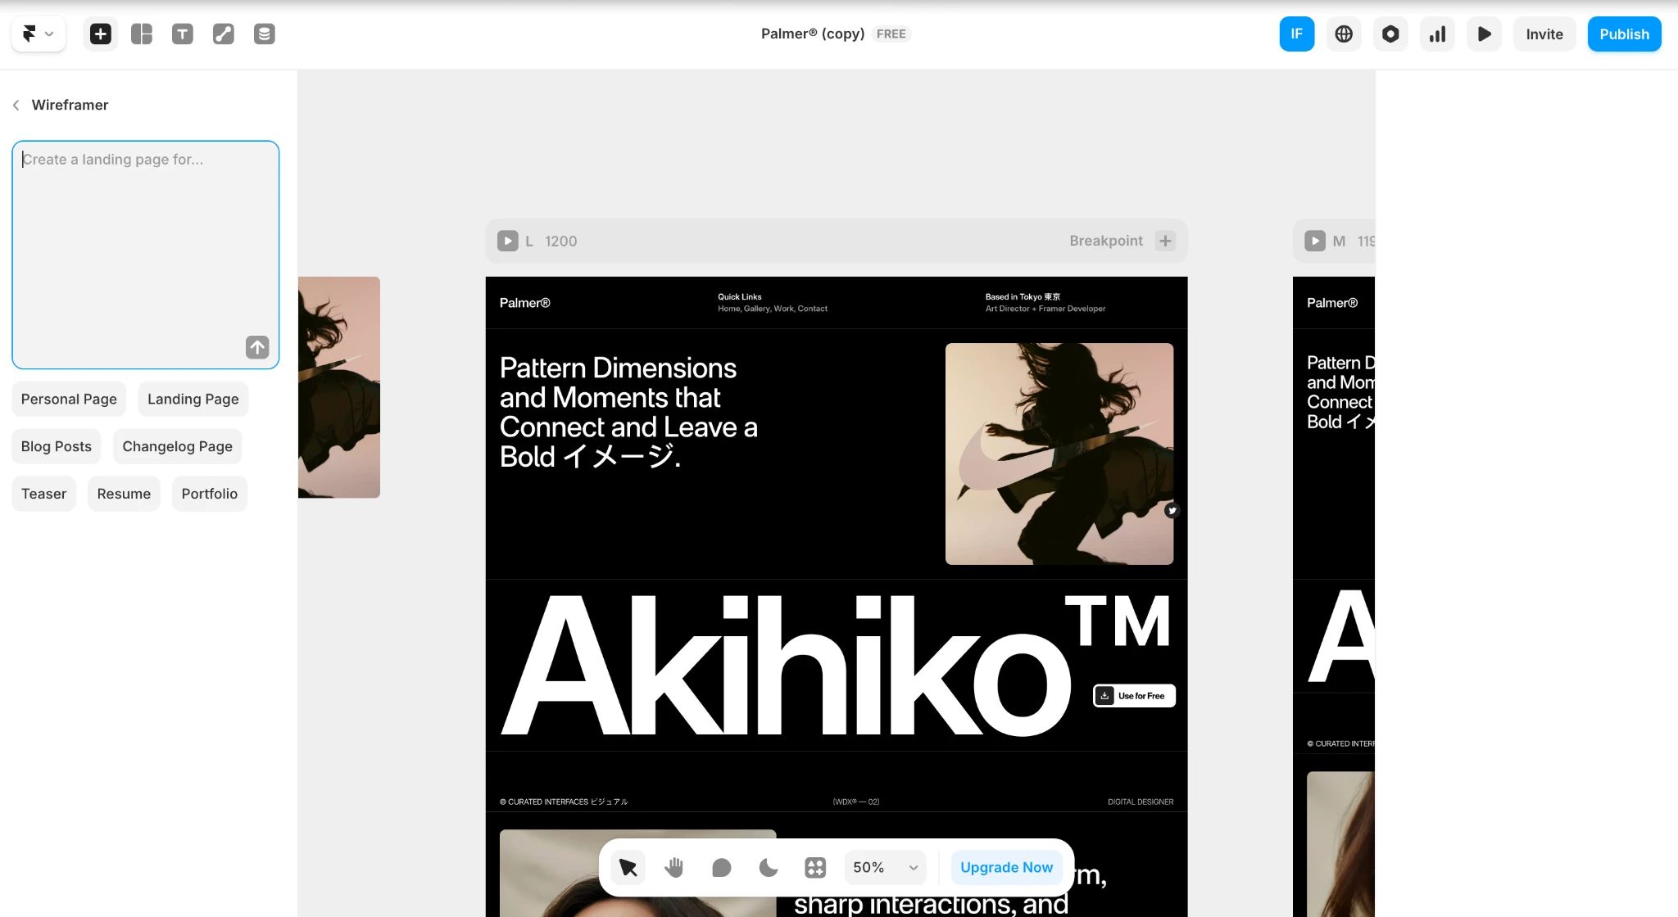Choose the Personal Page suggestion
This screenshot has width=1678, height=917.
pyautogui.click(x=69, y=399)
